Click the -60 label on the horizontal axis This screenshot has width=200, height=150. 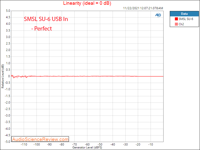tap(87, 144)
